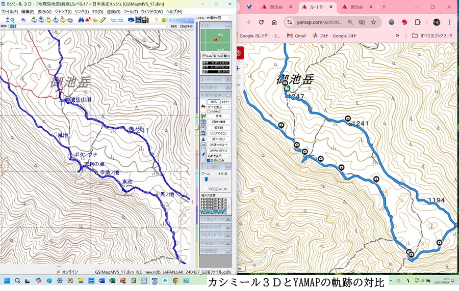Viewport: 459px width, 291px height.
Task: Toggle the 区切りのみ checkbox
Action: [x=209, y=161]
